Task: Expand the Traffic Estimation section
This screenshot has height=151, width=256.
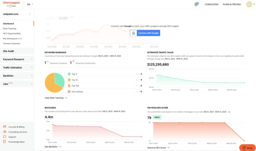Action: (x=17, y=67)
